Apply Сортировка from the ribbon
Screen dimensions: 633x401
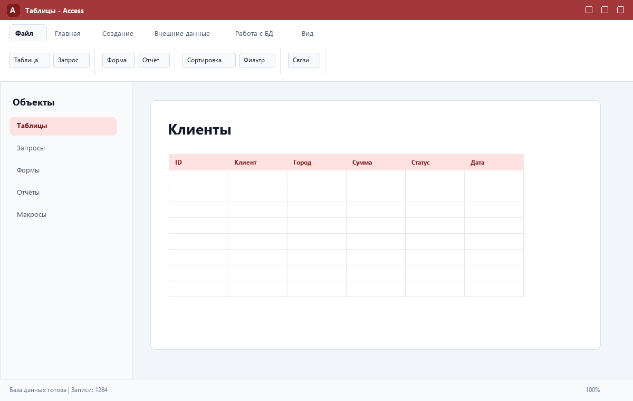209,60
